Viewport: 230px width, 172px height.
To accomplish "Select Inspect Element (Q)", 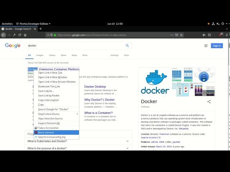I will (56, 123).
